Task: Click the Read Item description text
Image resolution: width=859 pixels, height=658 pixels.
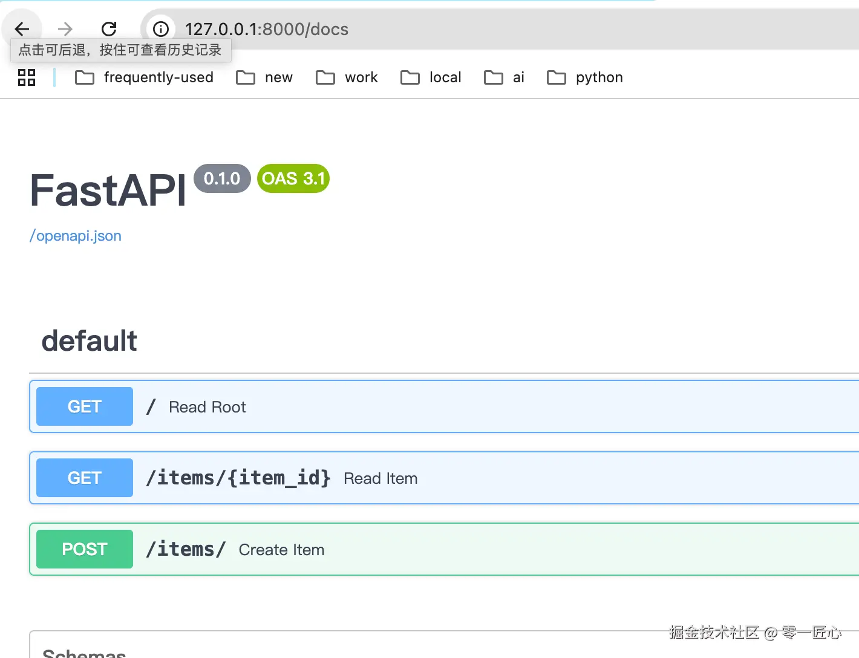Action: [381, 478]
